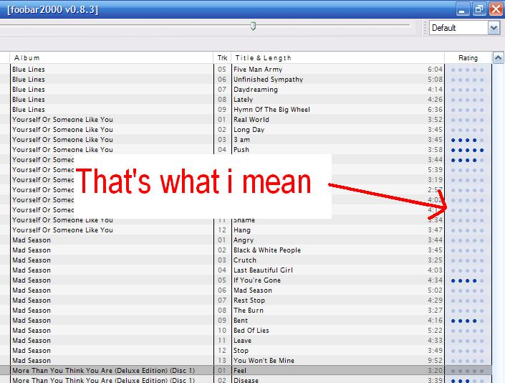Screen dimensions: 505x383
Task: Rate the selected track Feel
Action: (x=468, y=371)
